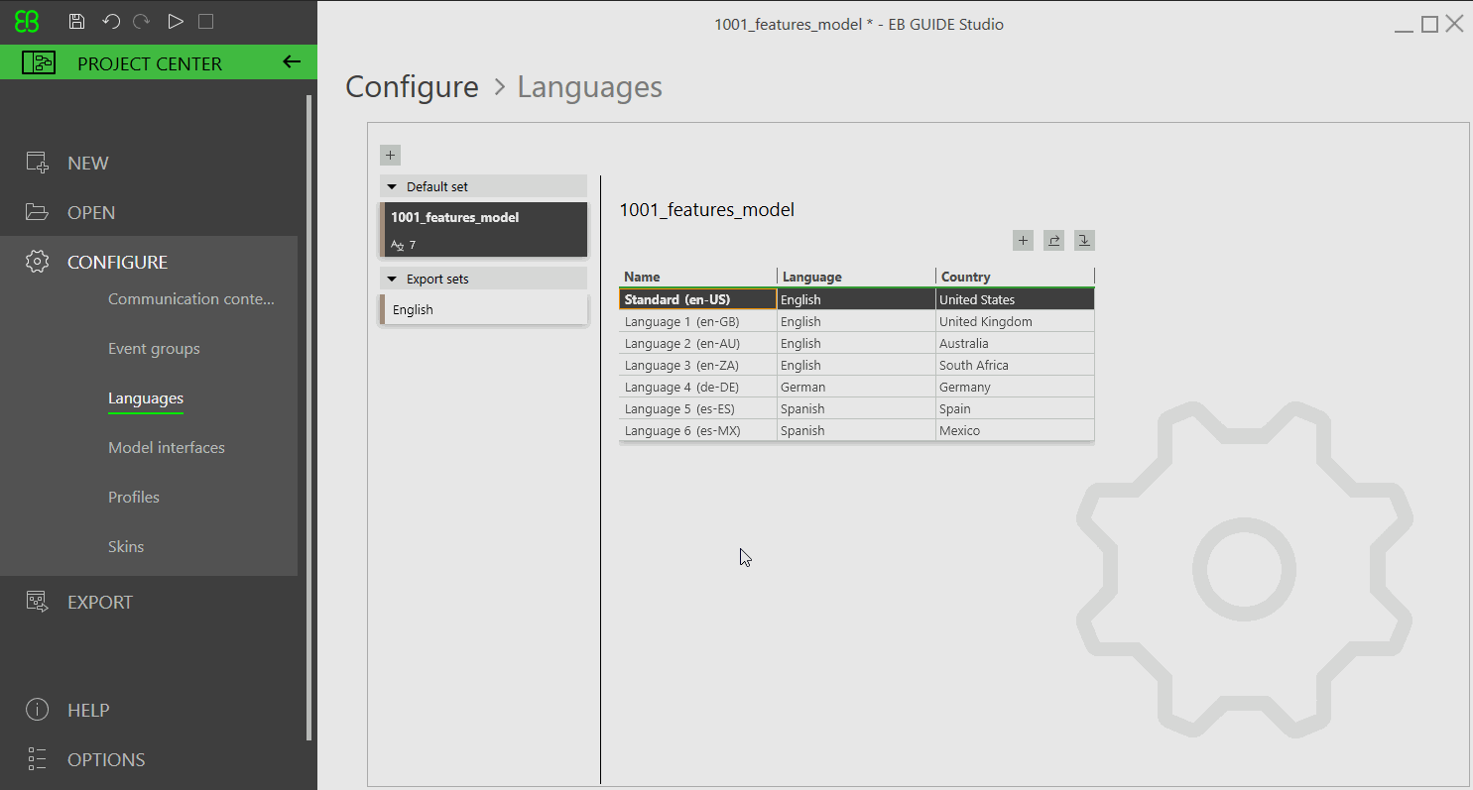Open Profiles configuration

134,497
